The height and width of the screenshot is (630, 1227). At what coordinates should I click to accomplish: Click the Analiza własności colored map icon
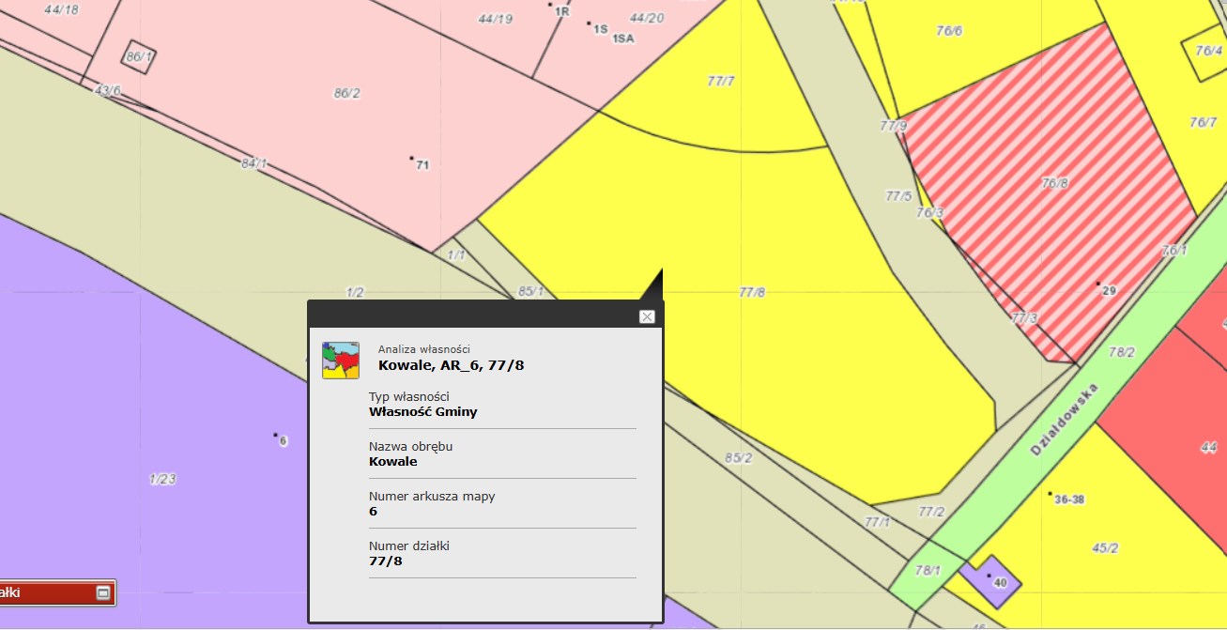(x=341, y=361)
